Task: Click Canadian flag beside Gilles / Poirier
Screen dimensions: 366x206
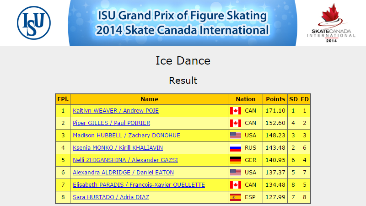Action: (236, 123)
